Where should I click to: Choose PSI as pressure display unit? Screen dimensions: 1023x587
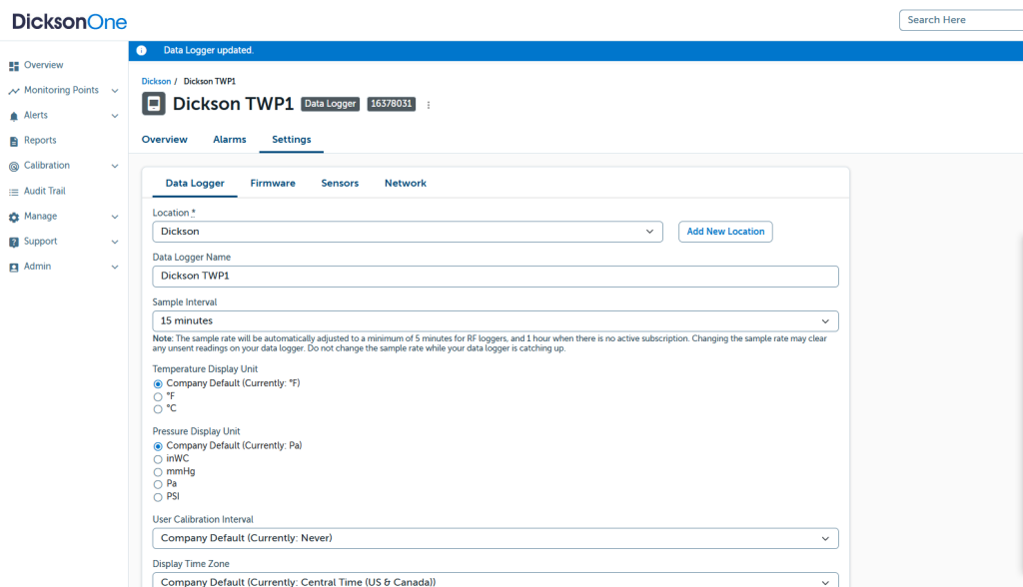(x=158, y=497)
